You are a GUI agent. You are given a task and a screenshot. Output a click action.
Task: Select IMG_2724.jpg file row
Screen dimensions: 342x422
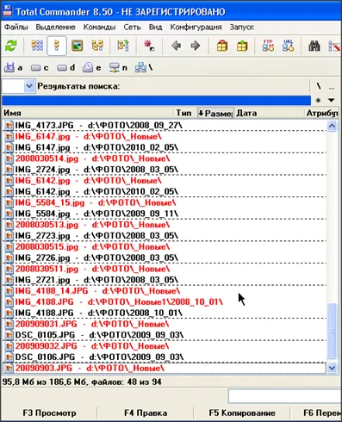pos(165,170)
